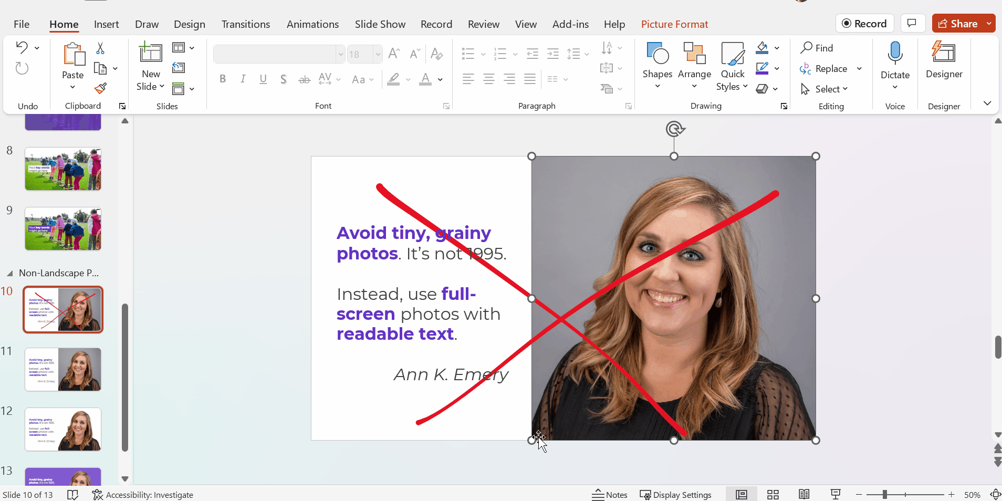Open the Insert tab
This screenshot has width=1002, height=501.
point(106,24)
